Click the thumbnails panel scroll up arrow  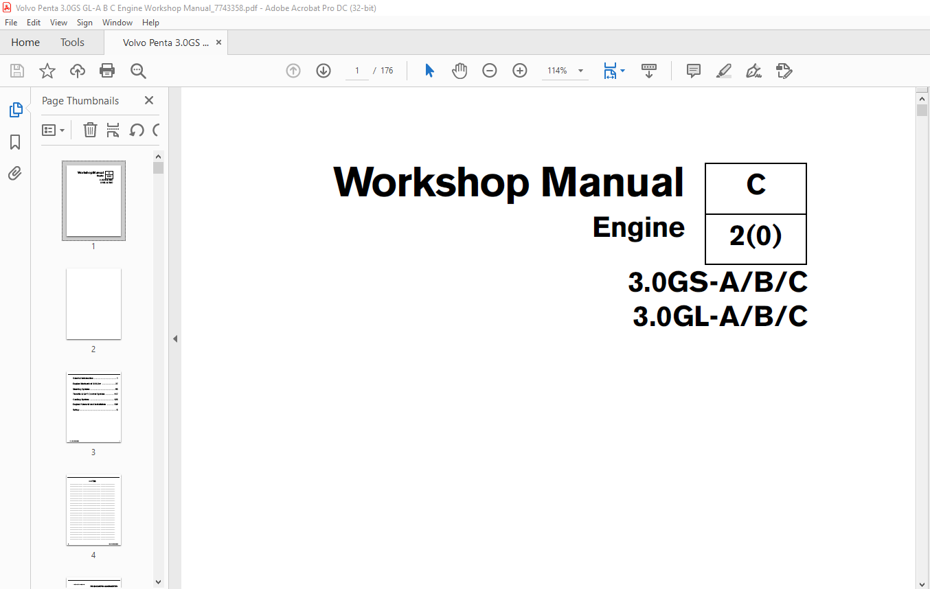(x=158, y=156)
